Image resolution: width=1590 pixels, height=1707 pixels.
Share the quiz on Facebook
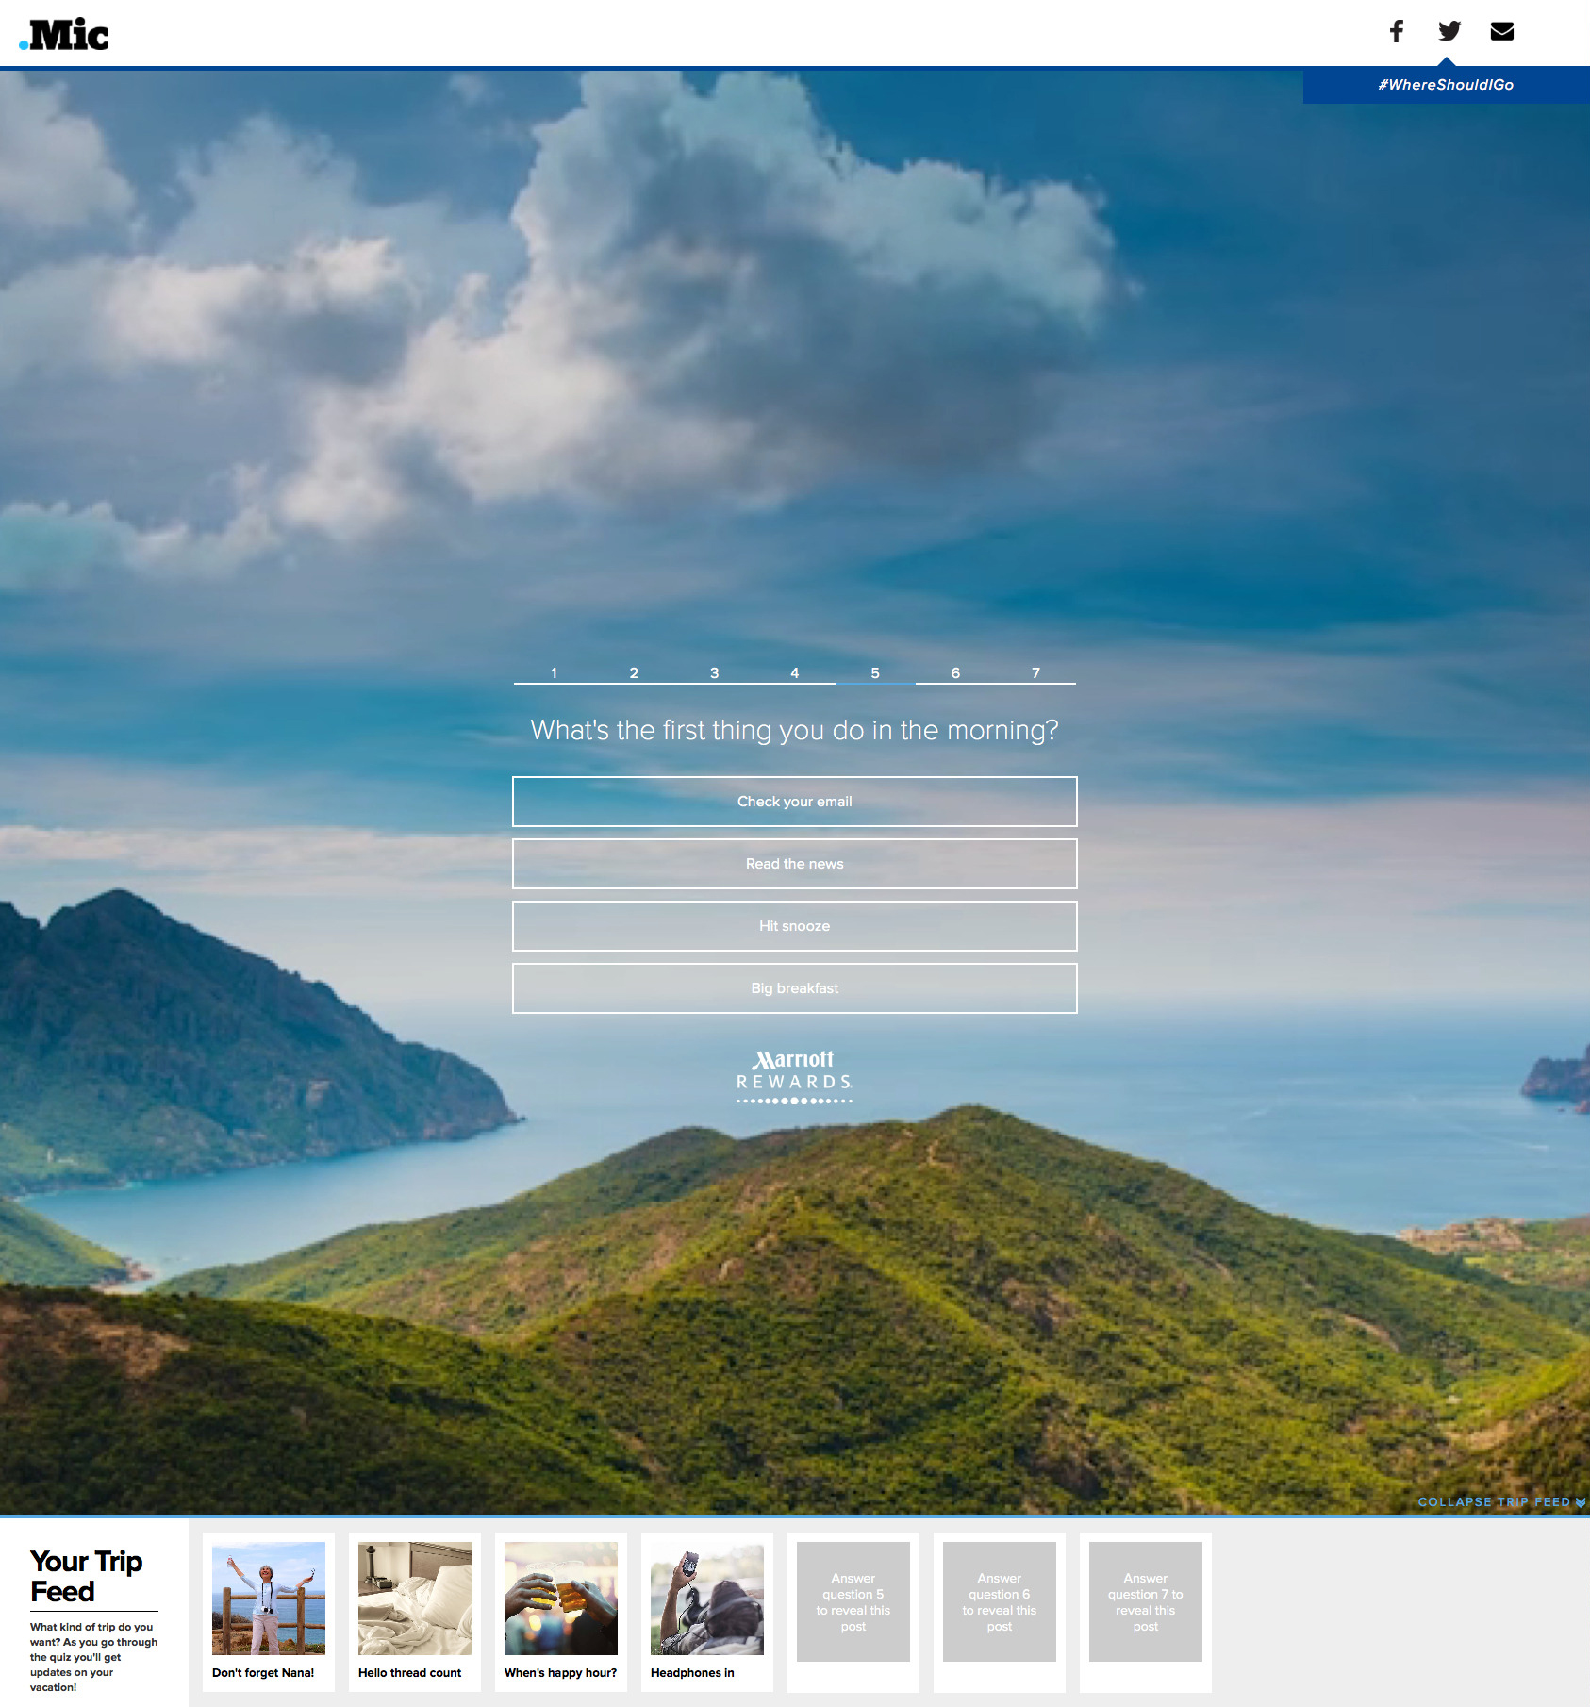[x=1396, y=31]
